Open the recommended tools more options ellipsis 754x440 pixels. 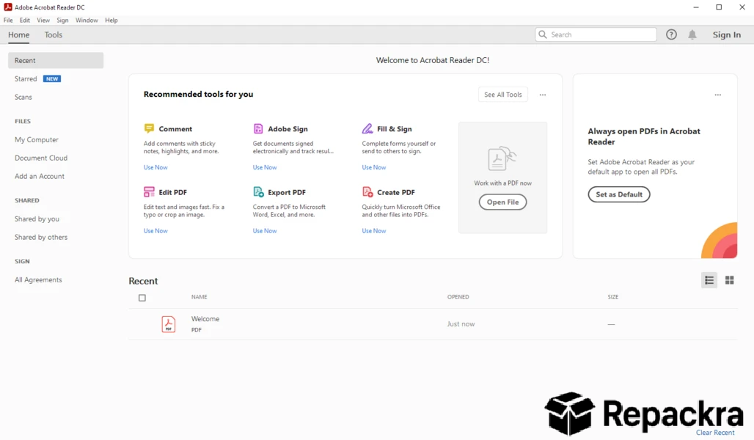[543, 95]
